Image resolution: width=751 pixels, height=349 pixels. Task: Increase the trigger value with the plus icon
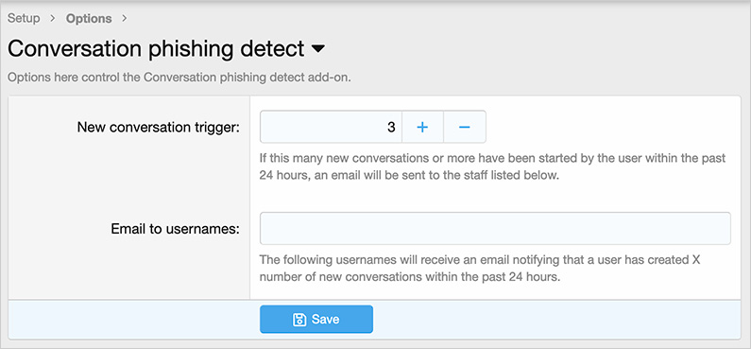tap(422, 127)
